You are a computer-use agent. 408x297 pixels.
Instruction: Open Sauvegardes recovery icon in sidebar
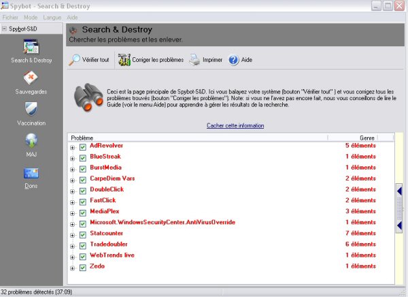(x=31, y=78)
